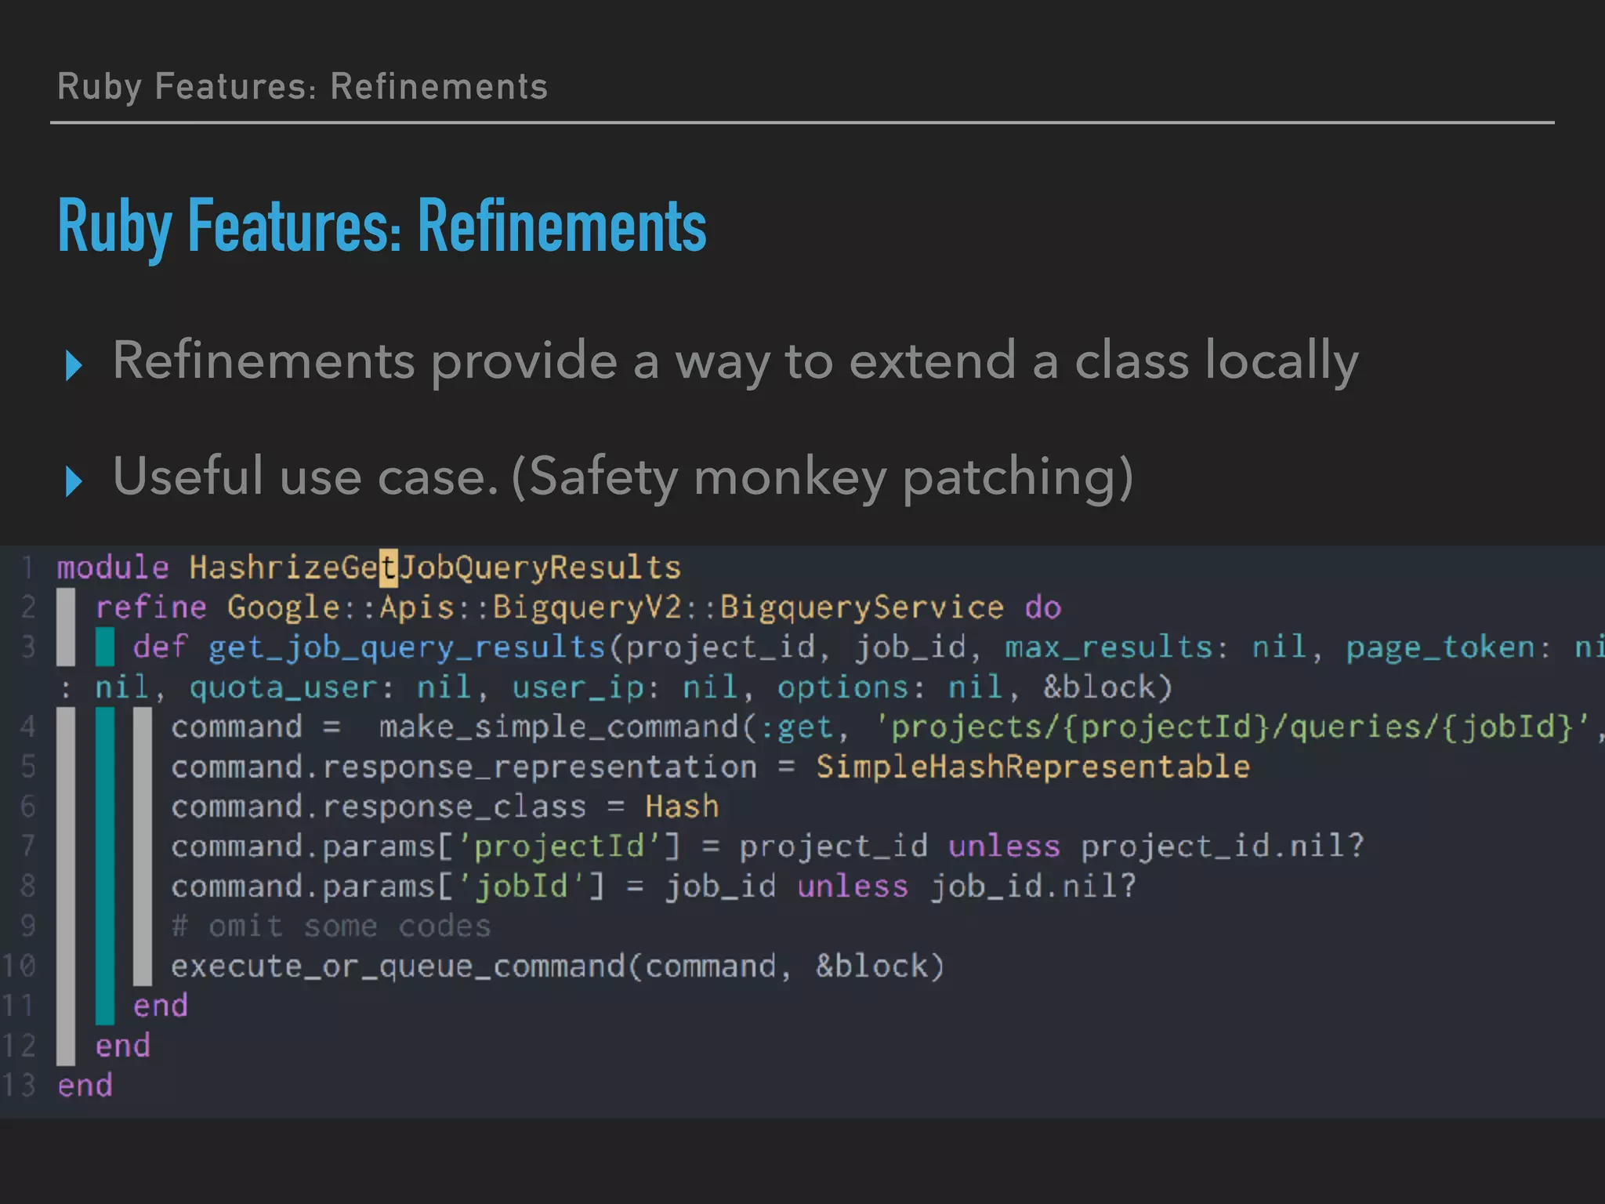The image size is (1605, 1204).
Task: Click the 'get_job_query_results' method name
Action: 407,647
